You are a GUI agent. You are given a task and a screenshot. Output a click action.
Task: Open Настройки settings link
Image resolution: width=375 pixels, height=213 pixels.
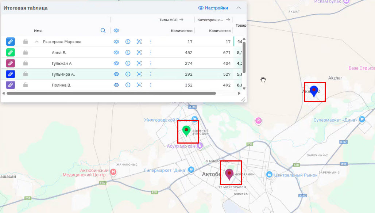(213, 8)
